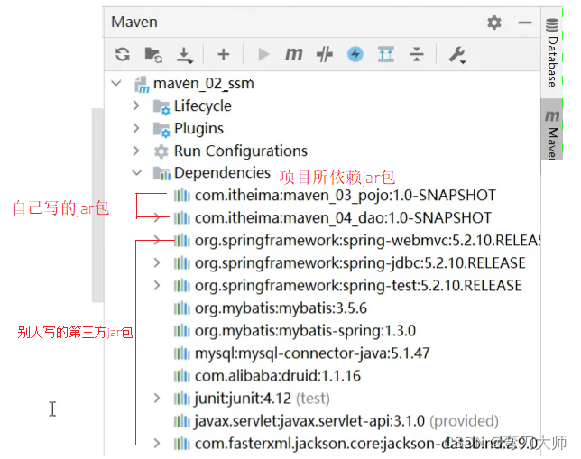The height and width of the screenshot is (459, 581).
Task: Select org.springframework:spring-test:5.2.10.RELEASE
Action: [358, 286]
